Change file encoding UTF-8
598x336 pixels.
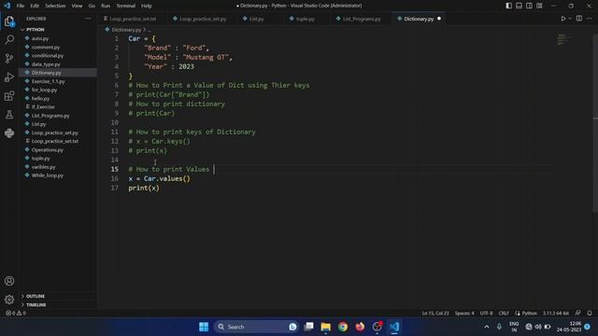[x=486, y=314]
